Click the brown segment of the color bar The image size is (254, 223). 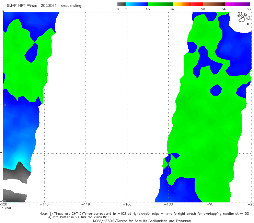point(214,4)
